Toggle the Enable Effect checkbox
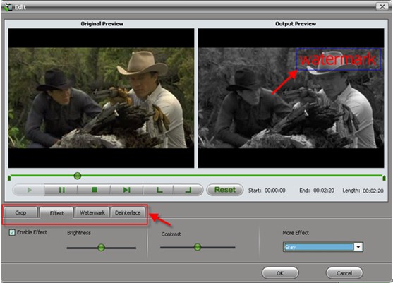393x283 pixels. (x=12, y=232)
